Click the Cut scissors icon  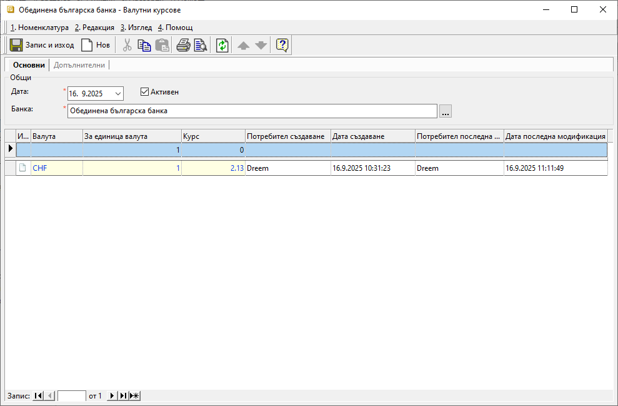pyautogui.click(x=127, y=45)
